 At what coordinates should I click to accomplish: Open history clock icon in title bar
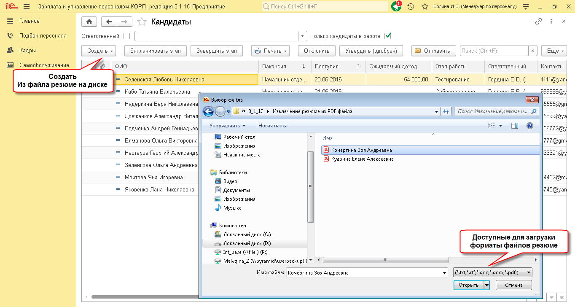click(411, 7)
